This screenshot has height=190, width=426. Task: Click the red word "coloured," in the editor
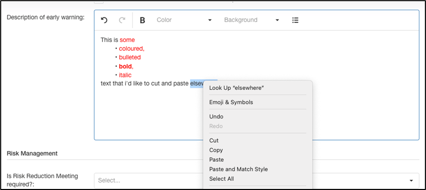132,49
